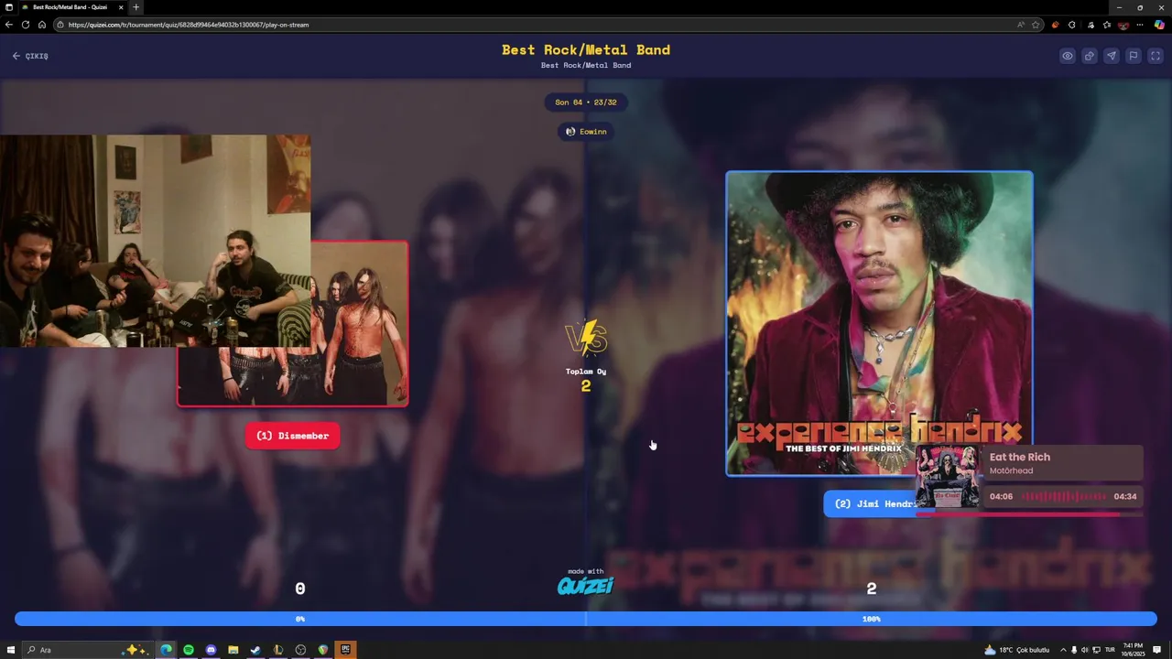The width and height of the screenshot is (1172, 659).
Task: Click the paper plane share icon
Action: point(1112,56)
